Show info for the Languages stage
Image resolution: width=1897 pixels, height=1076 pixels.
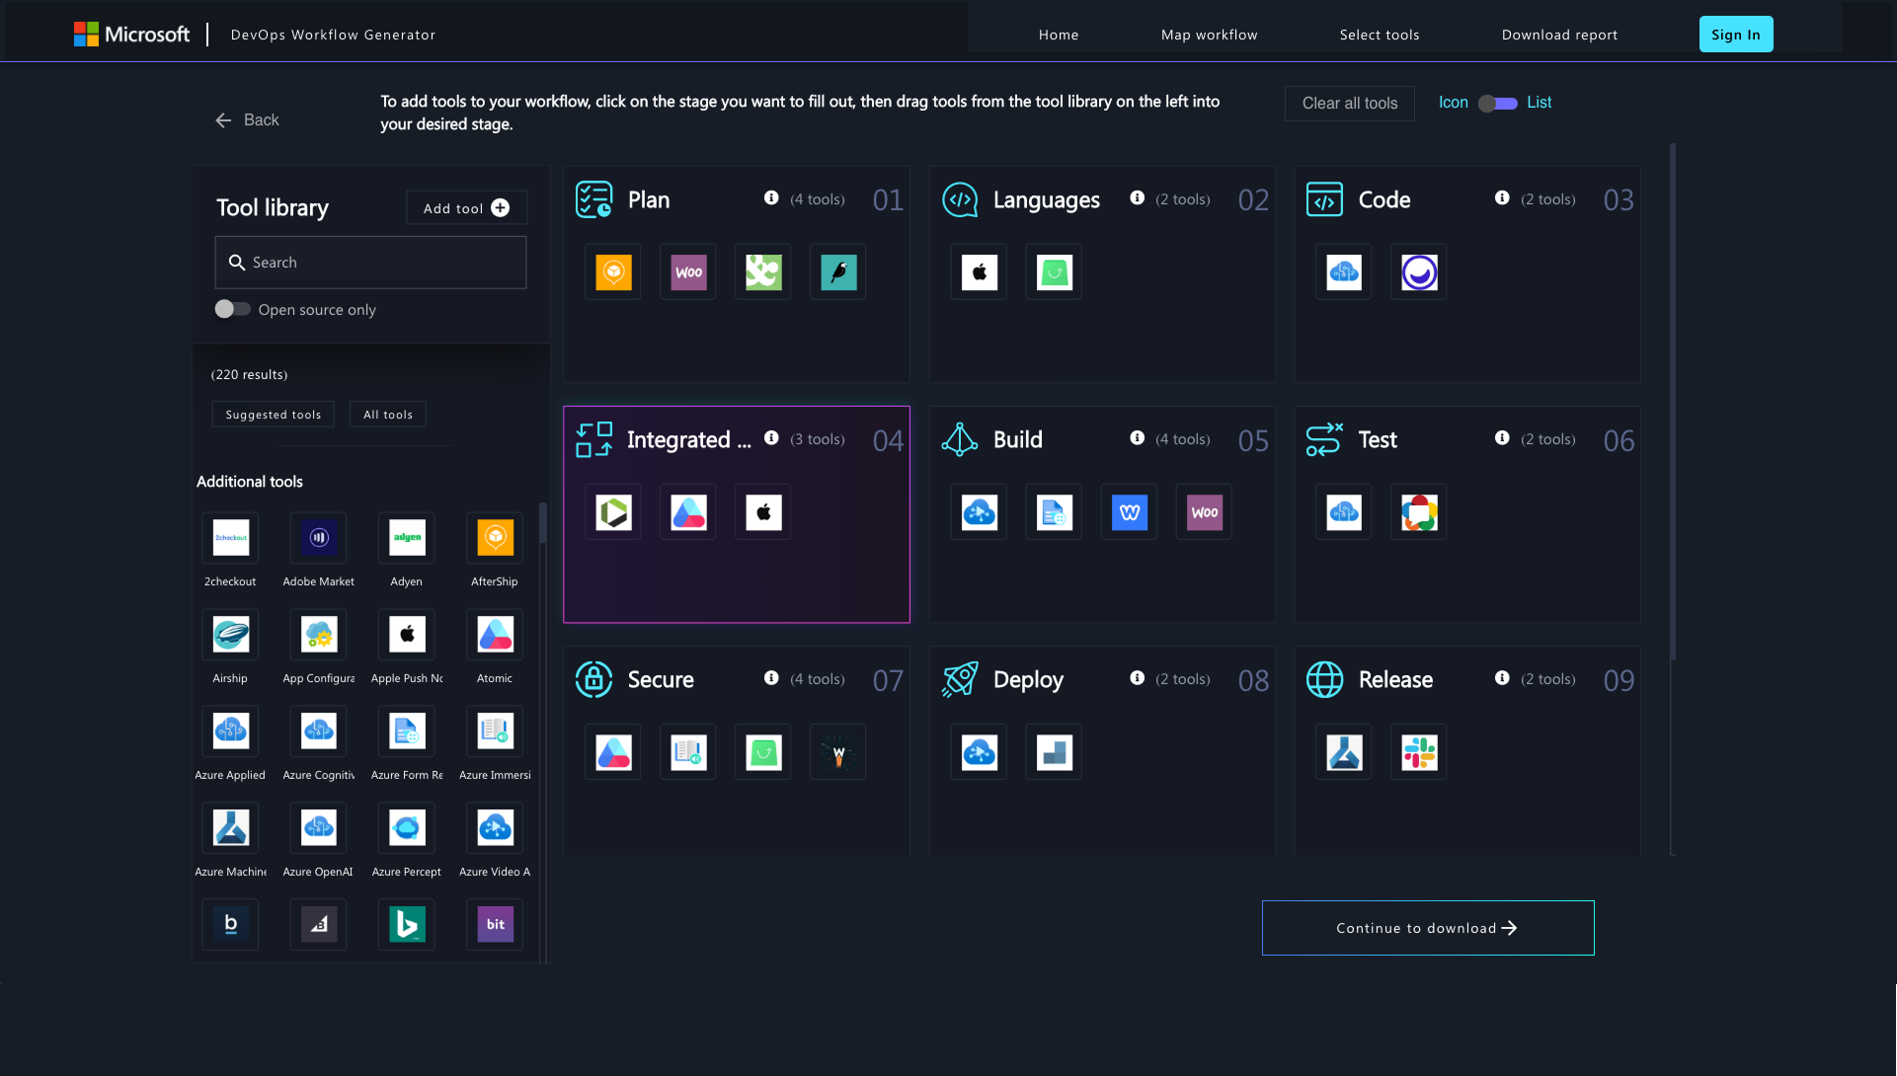[1137, 198]
